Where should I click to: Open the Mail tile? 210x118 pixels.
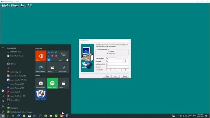[x=64, y=56]
